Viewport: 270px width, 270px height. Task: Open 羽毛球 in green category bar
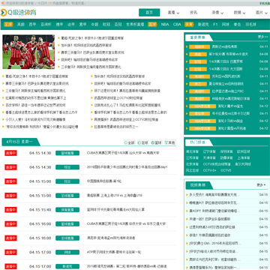pos(250,25)
